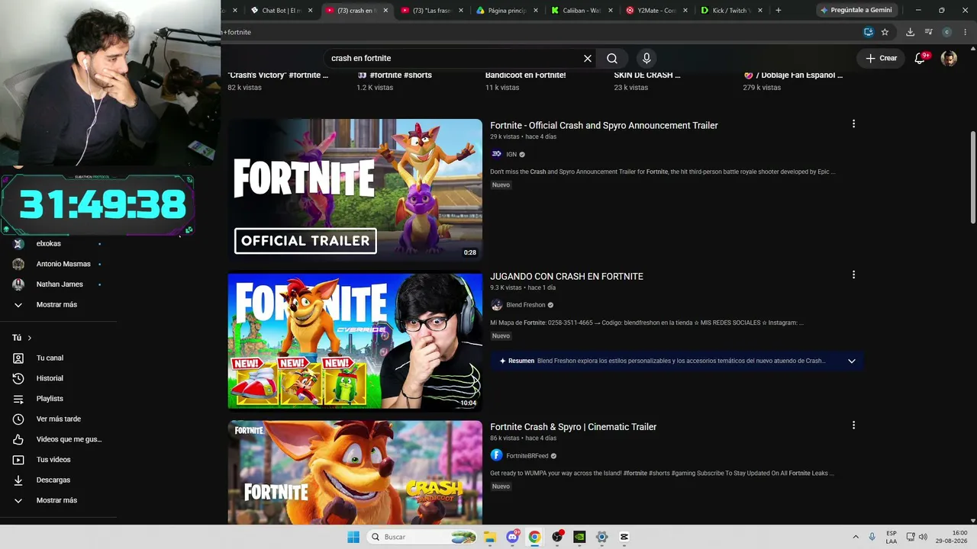
Task: Open Descargas in the sidebar
Action: pyautogui.click(x=53, y=480)
